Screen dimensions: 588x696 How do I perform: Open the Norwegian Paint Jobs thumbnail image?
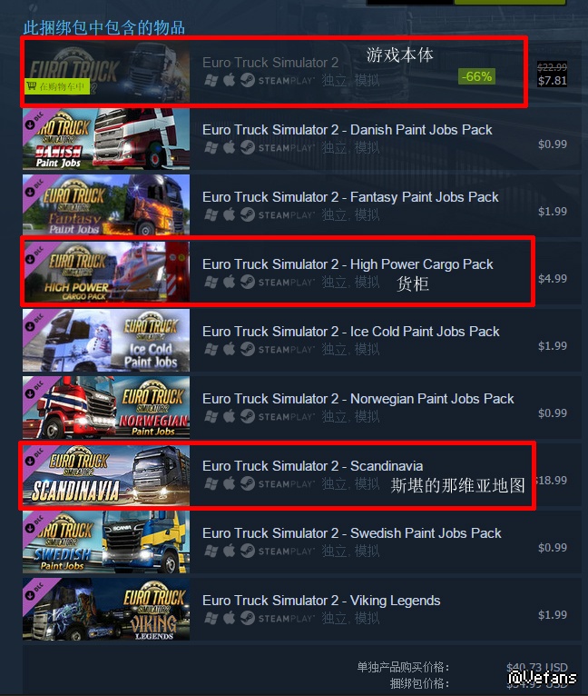coord(106,406)
